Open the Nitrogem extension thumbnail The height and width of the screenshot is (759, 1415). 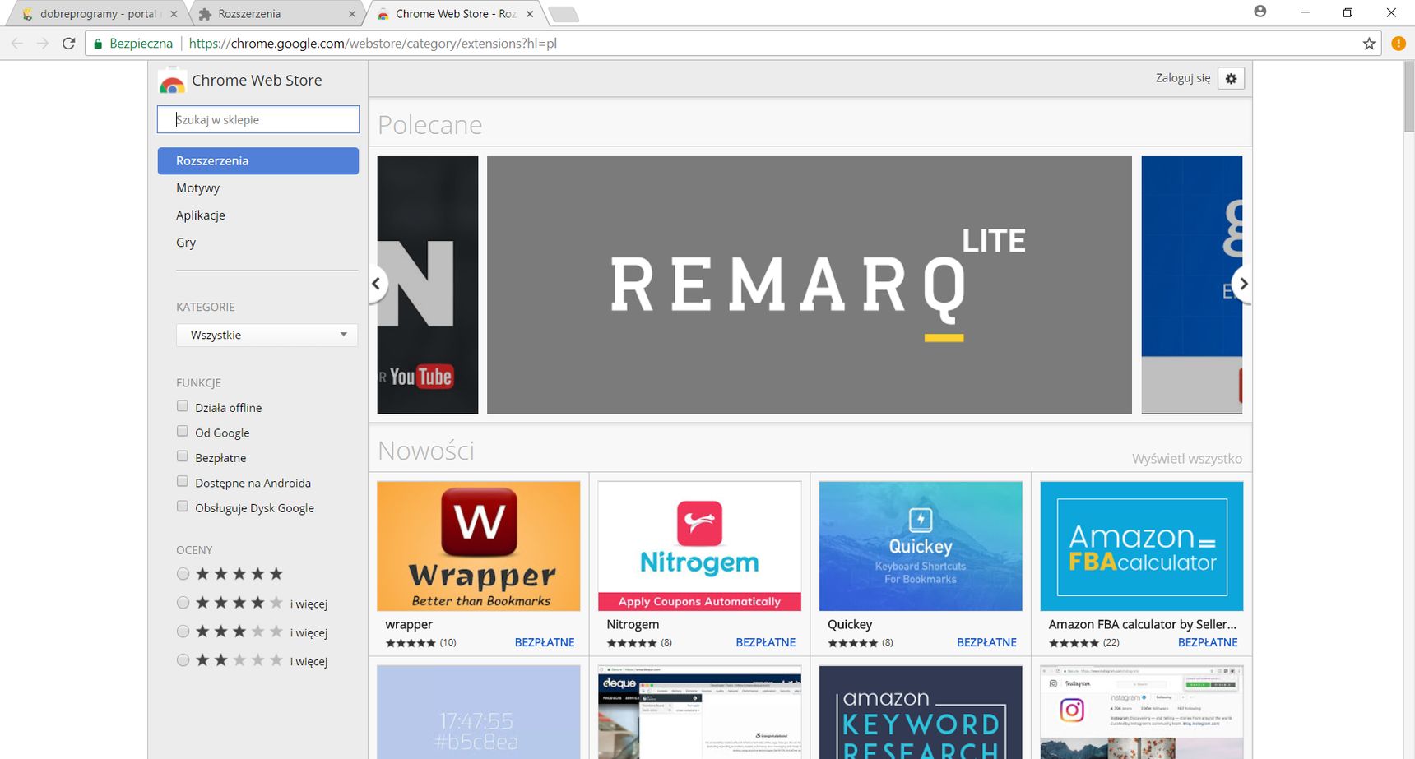(699, 546)
